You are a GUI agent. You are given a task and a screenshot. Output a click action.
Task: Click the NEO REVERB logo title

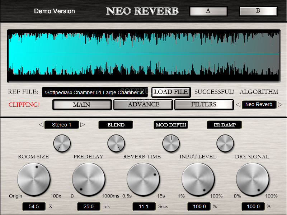tap(142, 11)
